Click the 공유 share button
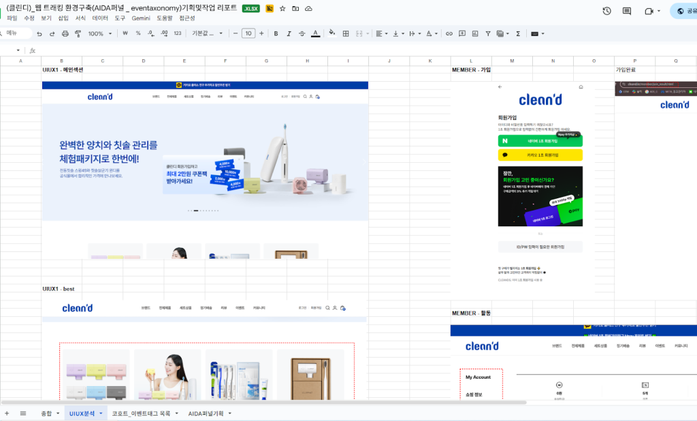This screenshot has width=697, height=421. click(x=683, y=11)
